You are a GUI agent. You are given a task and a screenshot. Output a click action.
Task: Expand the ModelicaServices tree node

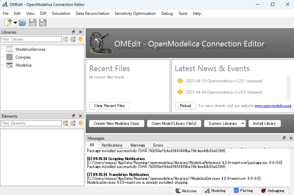[x=2, y=49]
